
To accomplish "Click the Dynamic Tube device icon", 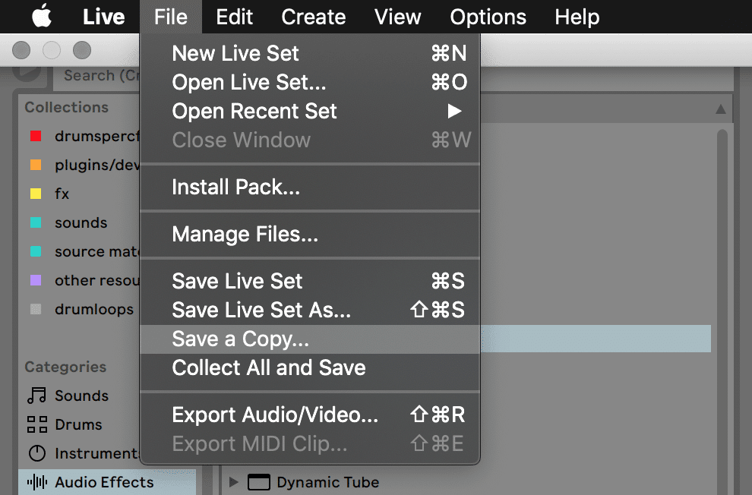I will pyautogui.click(x=259, y=482).
